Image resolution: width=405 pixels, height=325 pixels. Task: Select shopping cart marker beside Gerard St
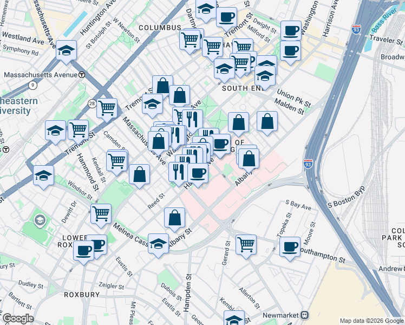246,245
